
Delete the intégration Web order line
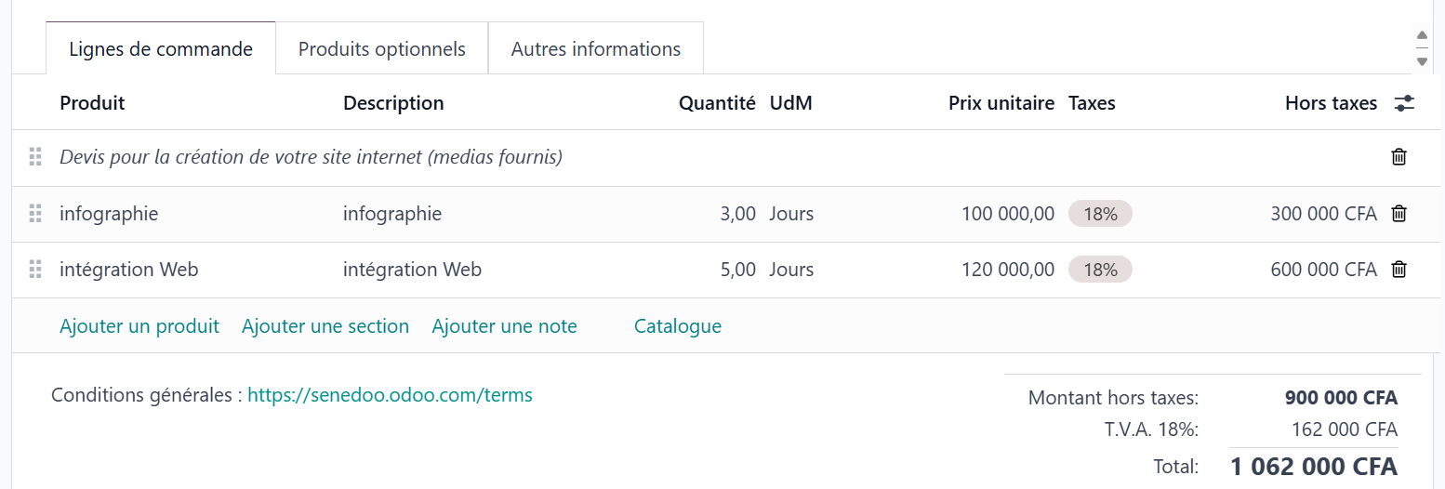click(1399, 270)
